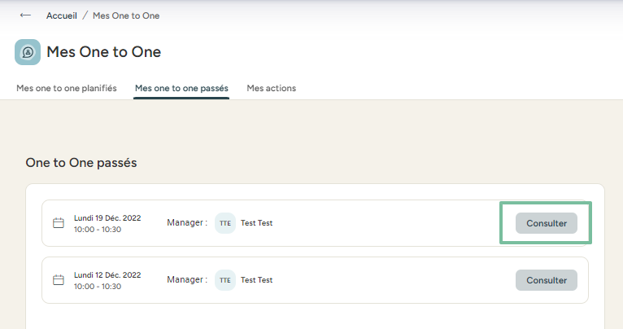The height and width of the screenshot is (329, 623).
Task: Click TTE avatar in the 19 Déc. row
Action: point(225,223)
